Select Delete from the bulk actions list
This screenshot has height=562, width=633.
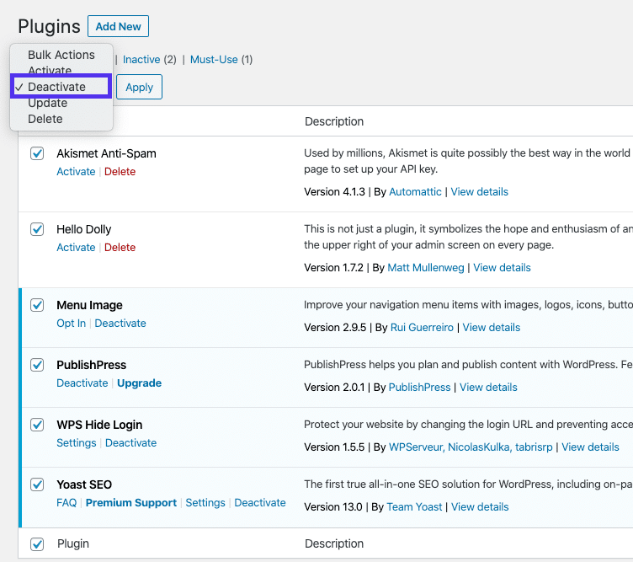click(45, 119)
